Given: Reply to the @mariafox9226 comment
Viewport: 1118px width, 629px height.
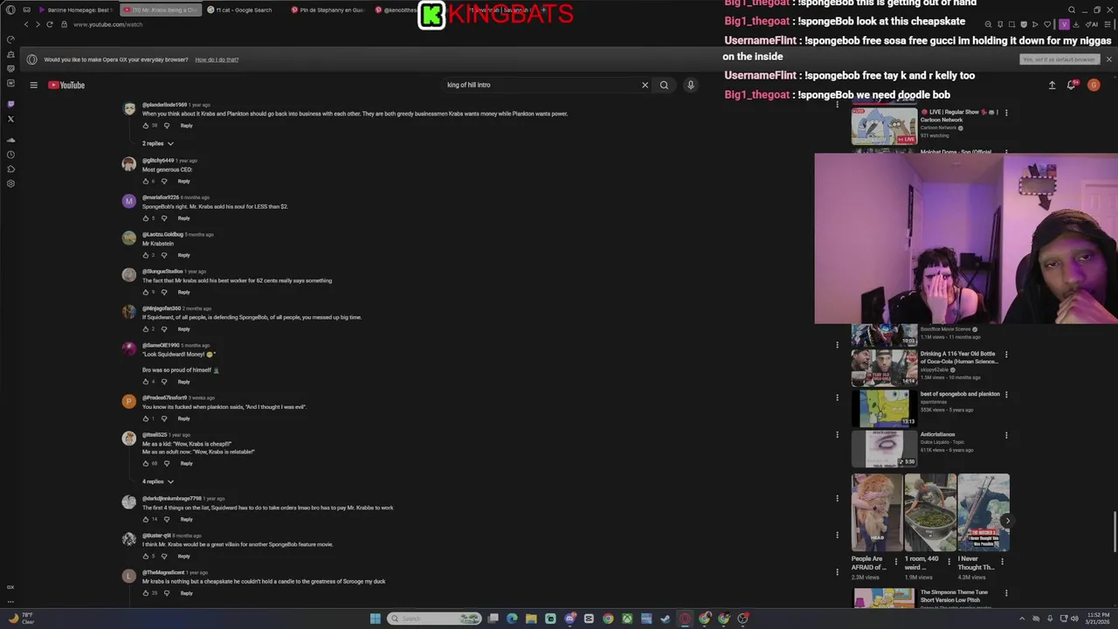Looking at the screenshot, I should [183, 218].
